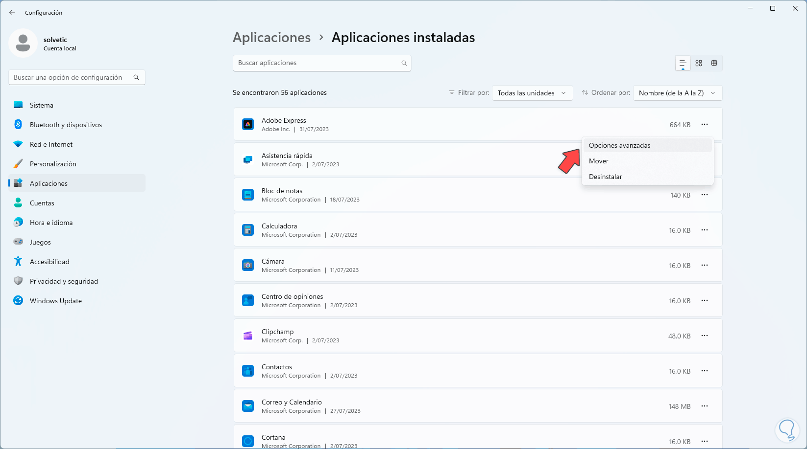Viewport: 807px width, 449px height.
Task: Select Desinstalar in the context menu
Action: pyautogui.click(x=647, y=177)
